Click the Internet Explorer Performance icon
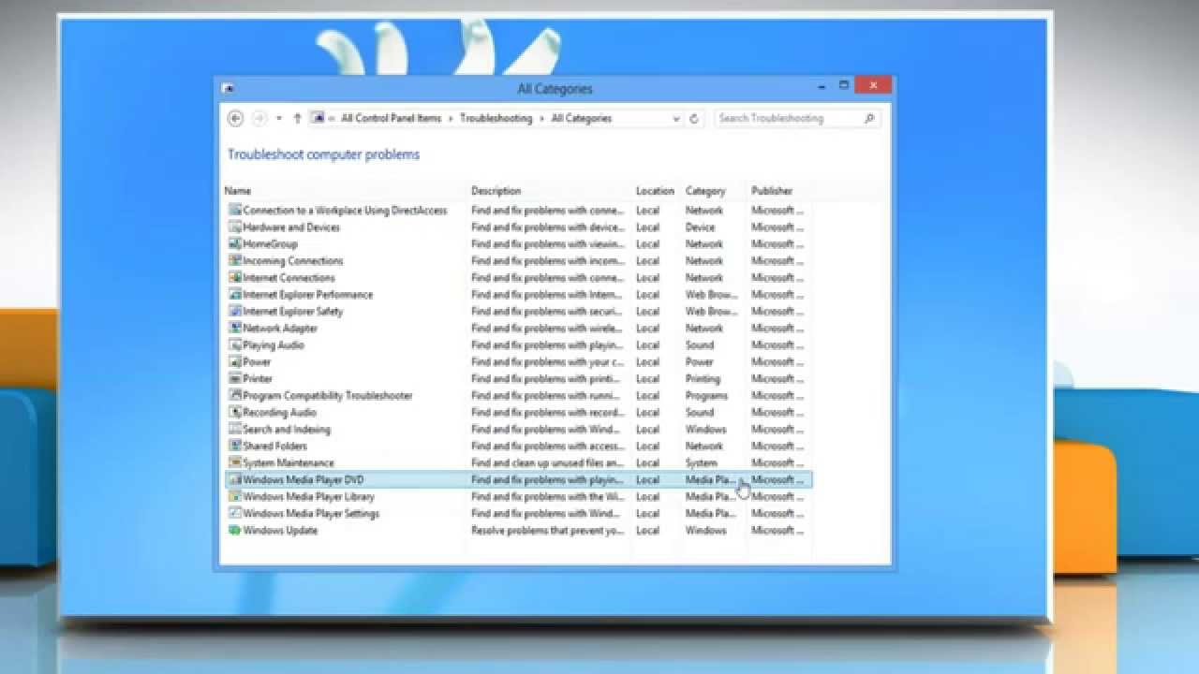This screenshot has height=674, width=1199. click(x=235, y=295)
